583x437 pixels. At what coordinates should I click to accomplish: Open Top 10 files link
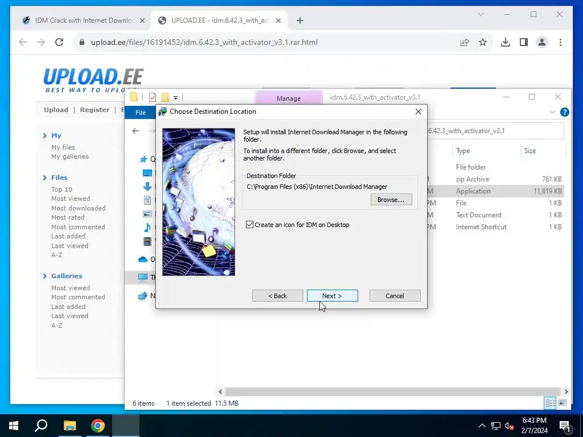[61, 189]
